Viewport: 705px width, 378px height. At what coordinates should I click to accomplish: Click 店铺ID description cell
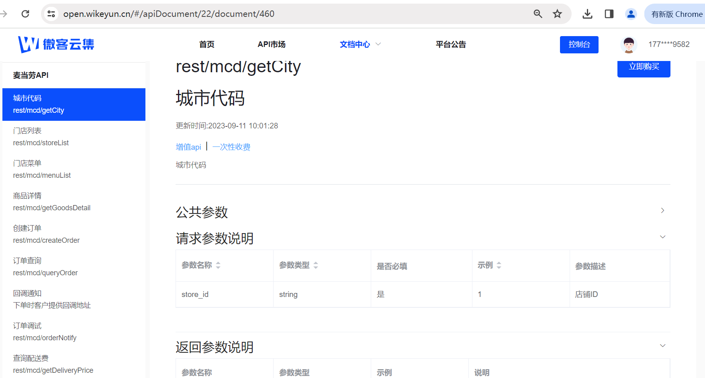[620, 295]
